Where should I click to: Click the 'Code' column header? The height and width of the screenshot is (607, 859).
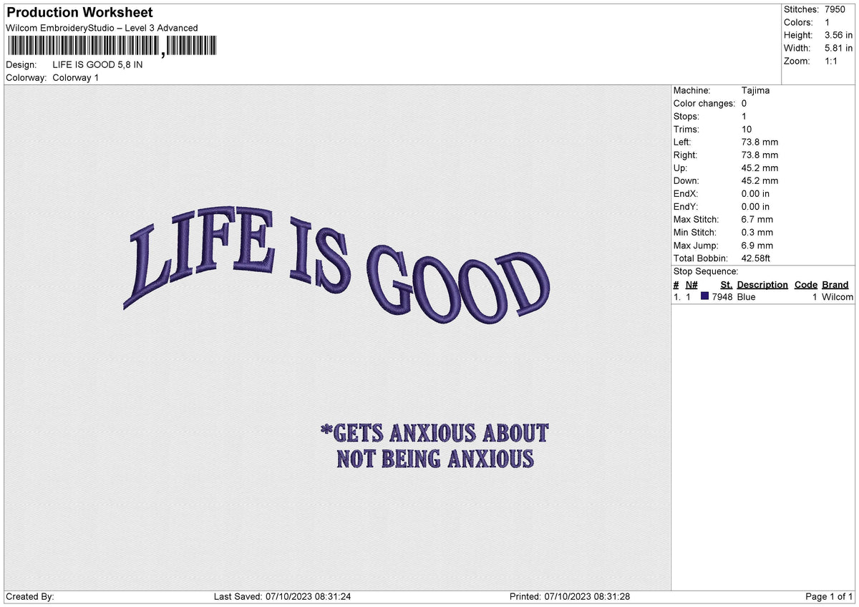pos(806,285)
